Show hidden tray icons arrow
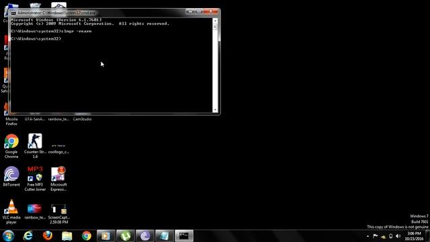The height and width of the screenshot is (242, 430). (x=368, y=236)
